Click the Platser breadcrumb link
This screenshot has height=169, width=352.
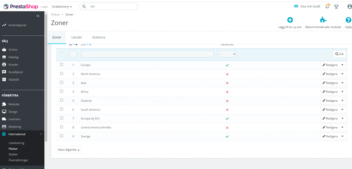click(56, 14)
